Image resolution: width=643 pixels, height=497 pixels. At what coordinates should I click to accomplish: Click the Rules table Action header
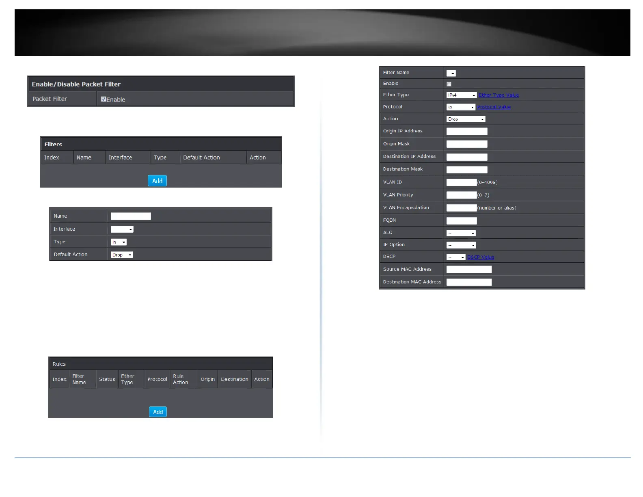(262, 379)
